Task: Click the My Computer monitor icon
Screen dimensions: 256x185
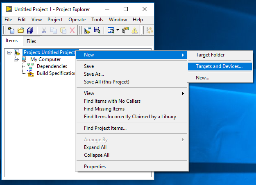Action: pyautogui.click(x=24, y=59)
